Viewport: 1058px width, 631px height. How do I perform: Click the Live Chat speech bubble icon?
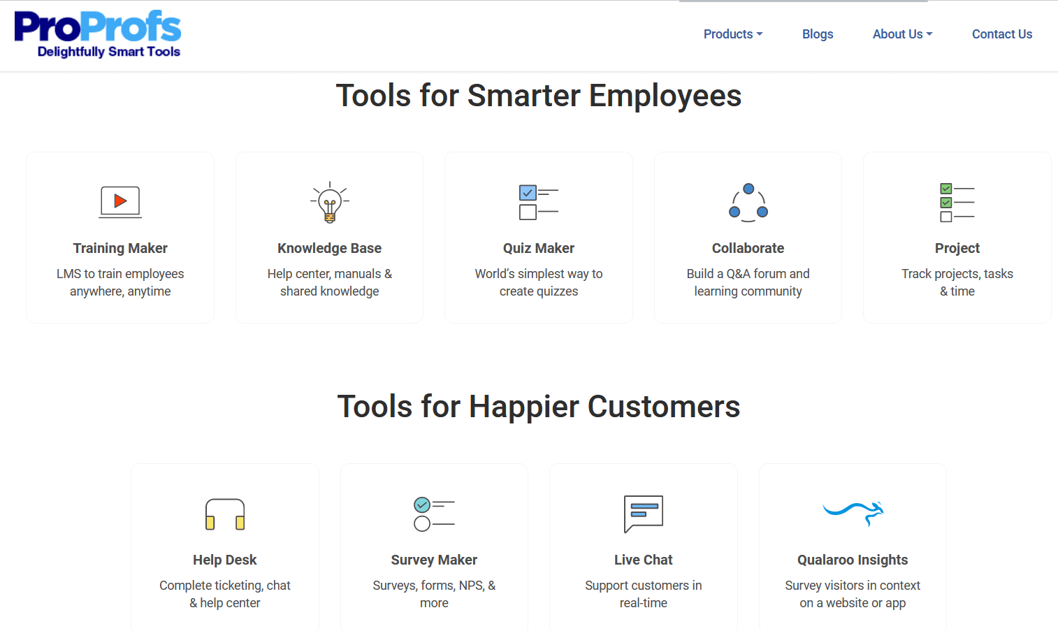(643, 514)
